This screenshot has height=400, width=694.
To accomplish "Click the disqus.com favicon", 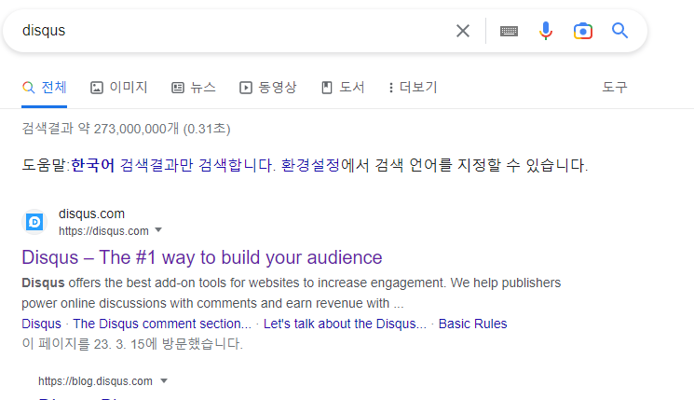I will click(34, 222).
